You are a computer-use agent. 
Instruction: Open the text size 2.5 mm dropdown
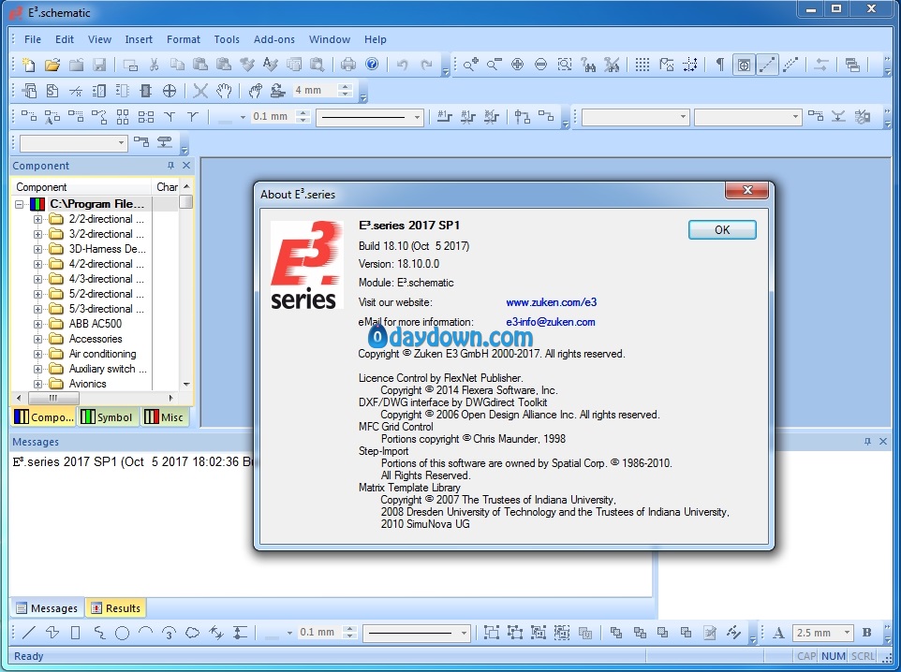(847, 633)
